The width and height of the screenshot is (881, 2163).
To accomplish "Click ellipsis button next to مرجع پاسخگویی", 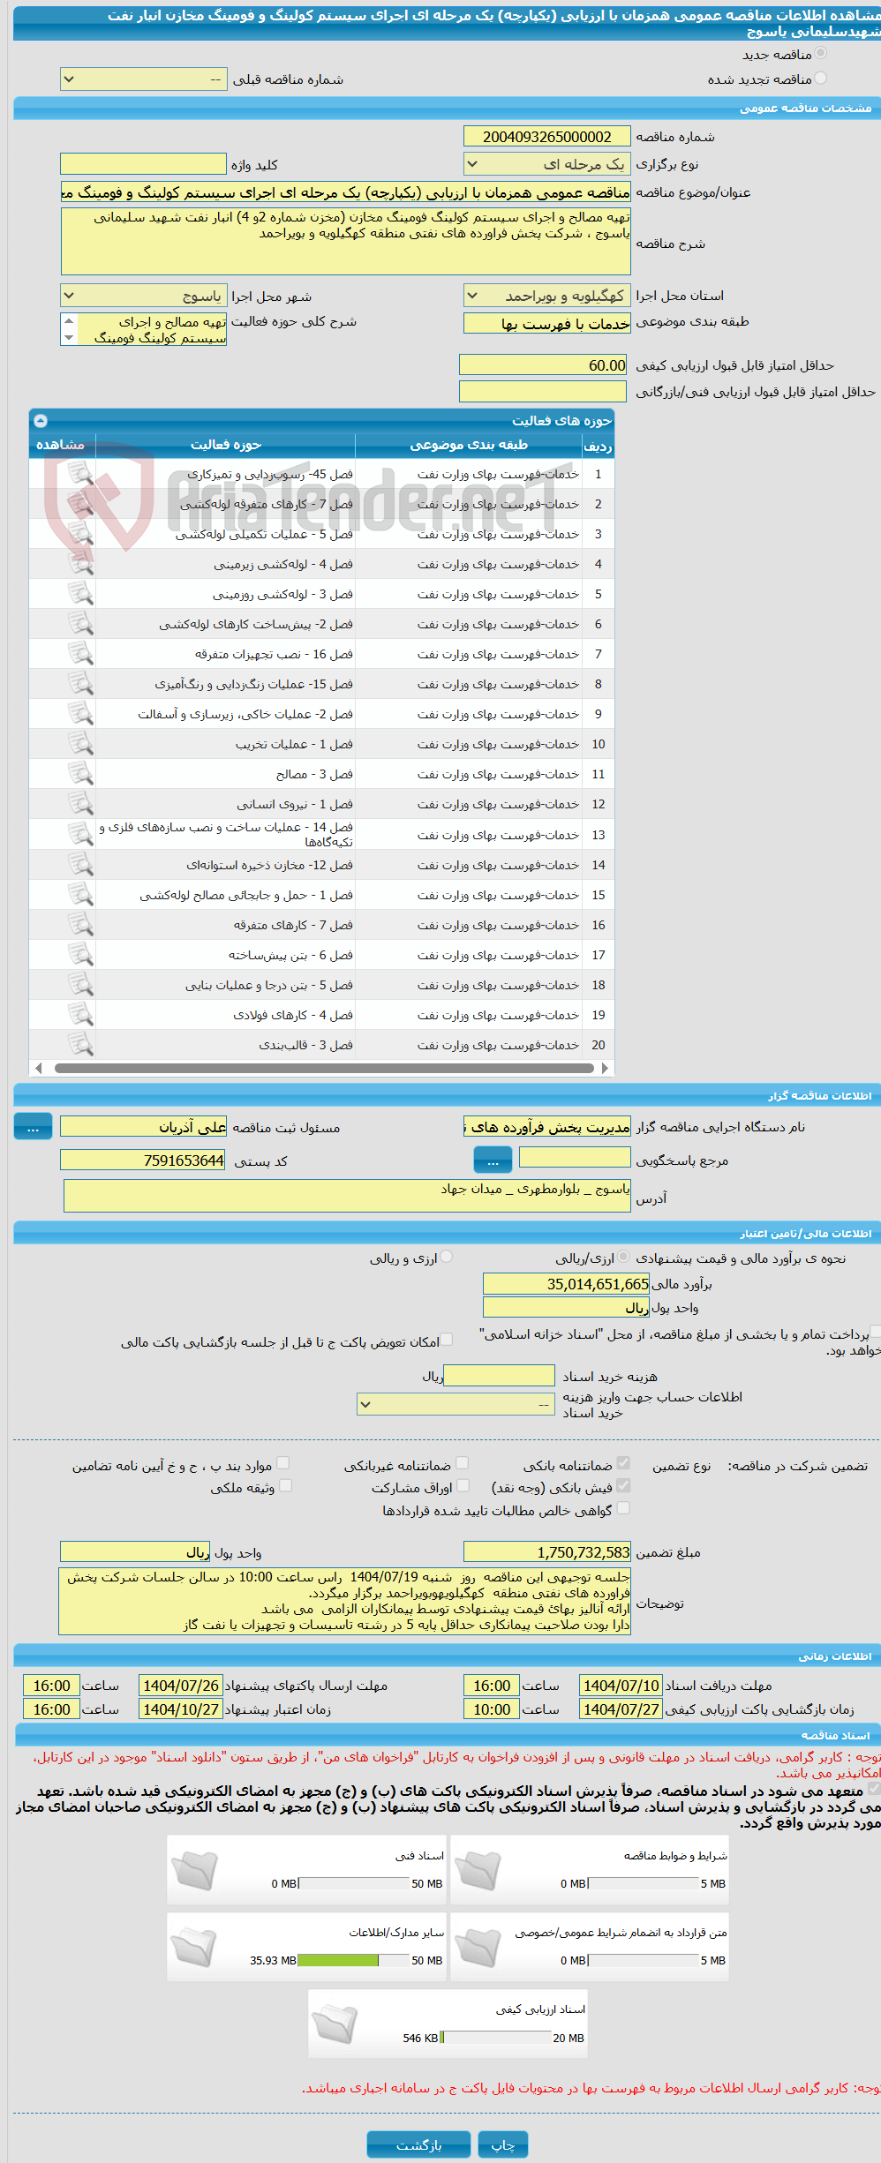I will point(493,1160).
